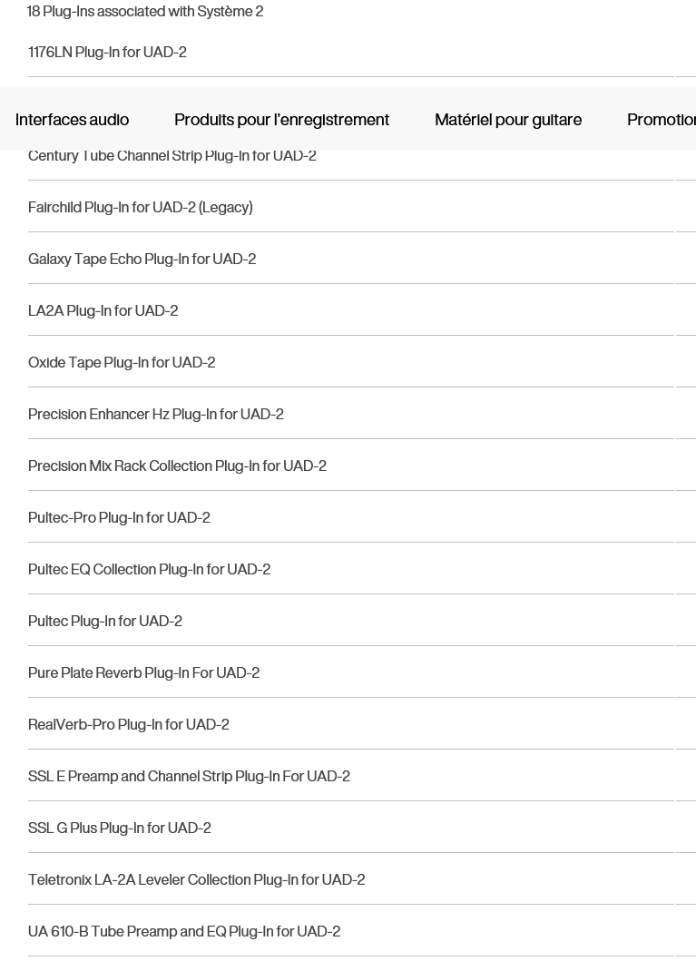Screen dimensions: 696x961
Task: Open Fairchild Plug-In for UAD-2 (Legacy)
Action: click(141, 207)
